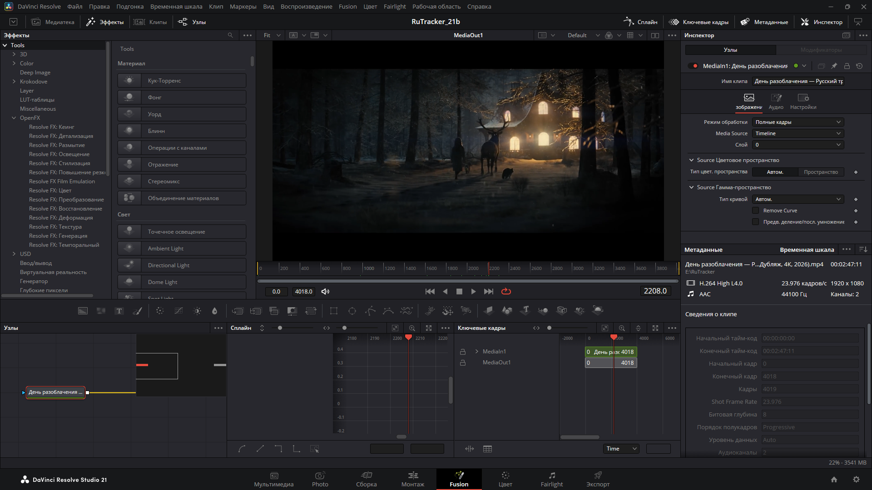Add a Color Curves node
This screenshot has height=490, width=872.
178,311
